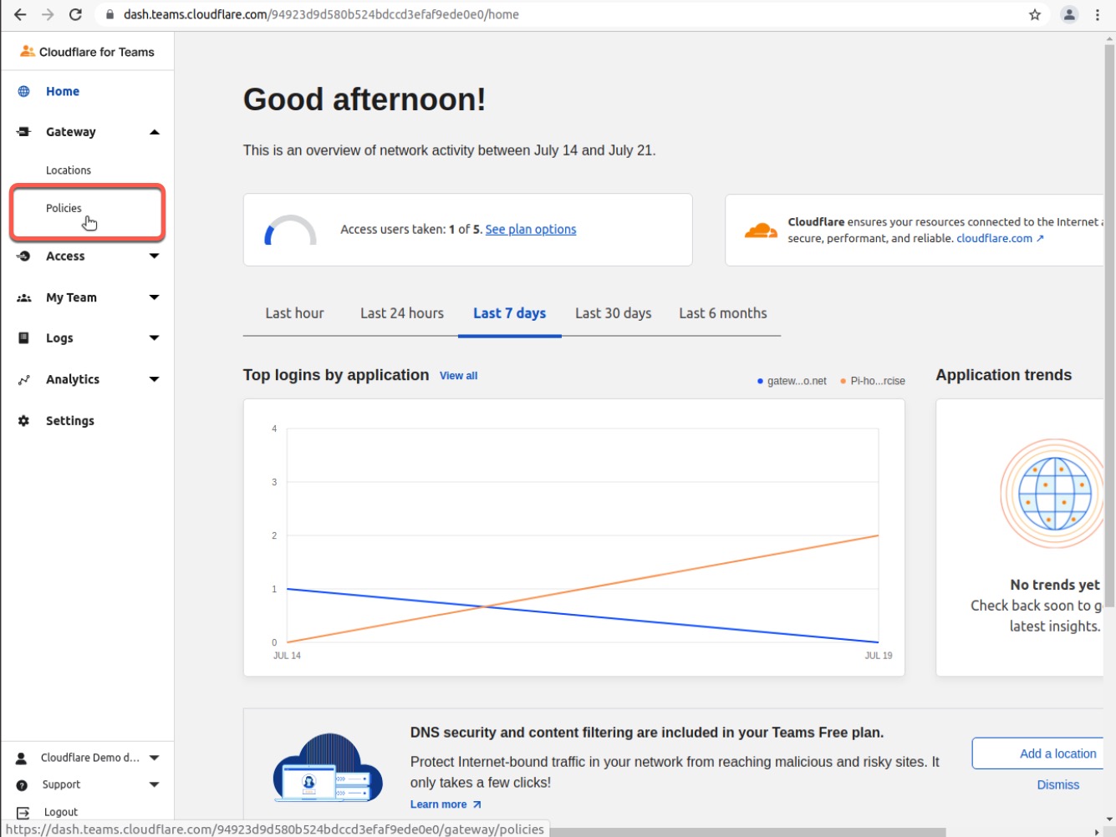Click the DNS security cloud illustration
Screen dimensions: 1116x837
328,769
